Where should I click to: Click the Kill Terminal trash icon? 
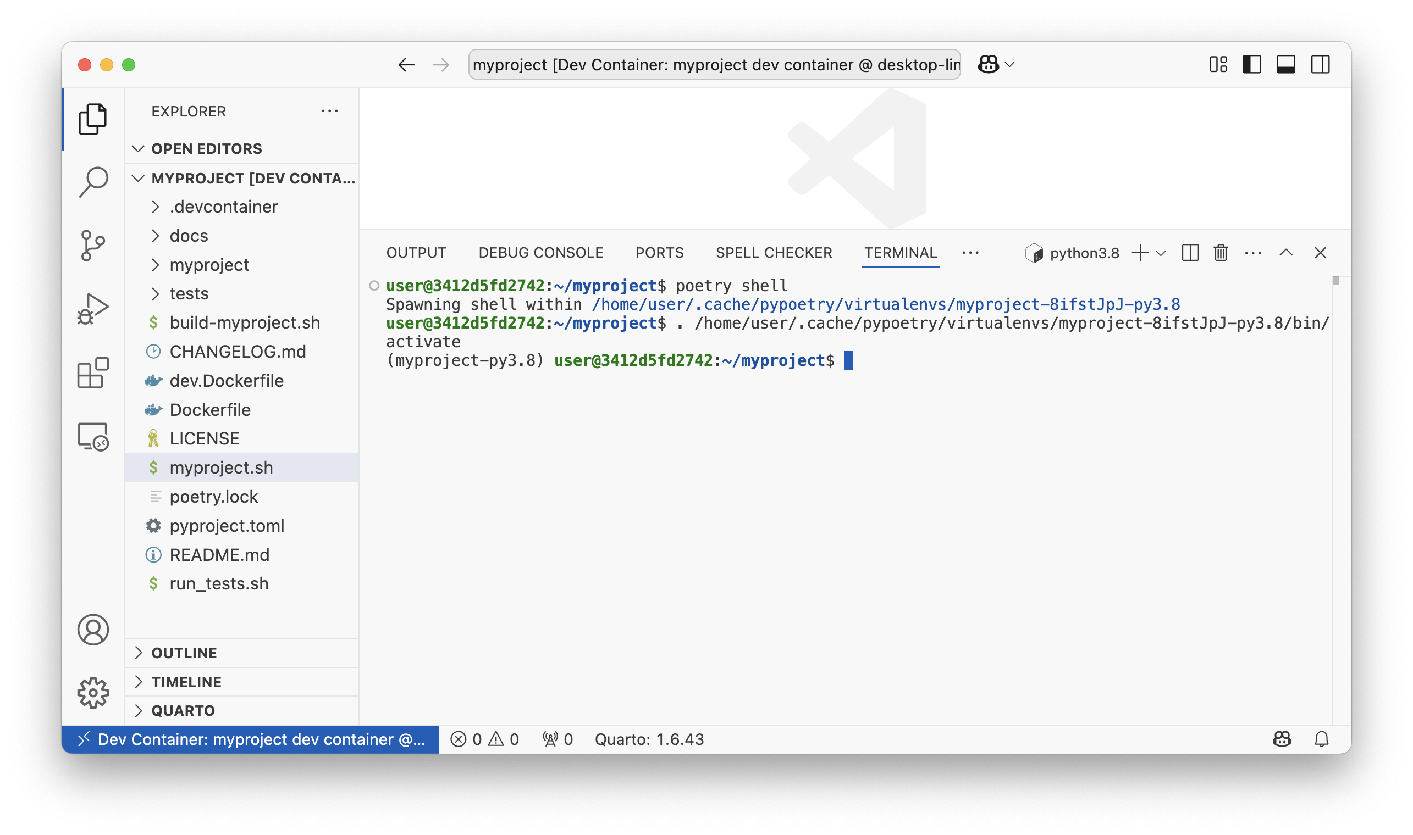(x=1221, y=253)
